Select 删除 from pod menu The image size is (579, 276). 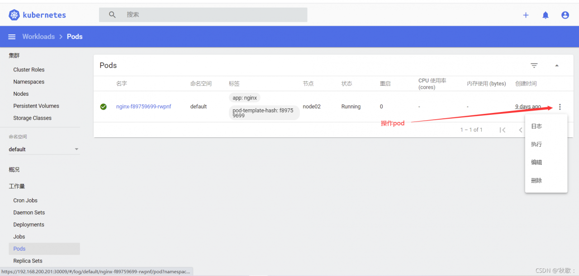coord(546,180)
